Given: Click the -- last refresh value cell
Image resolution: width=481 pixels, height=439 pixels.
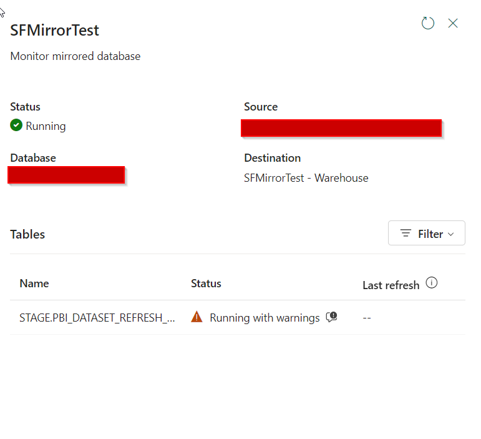Looking at the screenshot, I should (367, 318).
